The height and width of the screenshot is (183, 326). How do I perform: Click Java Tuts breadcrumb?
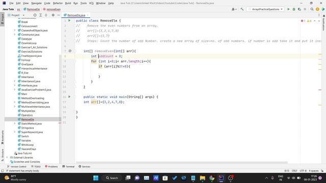point(8,9)
